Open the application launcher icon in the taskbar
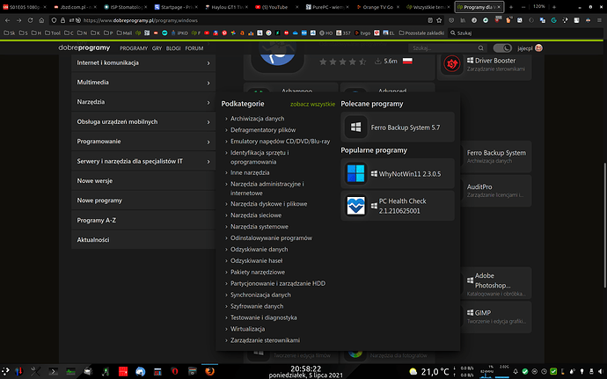This screenshot has width=607, height=379. (5, 372)
